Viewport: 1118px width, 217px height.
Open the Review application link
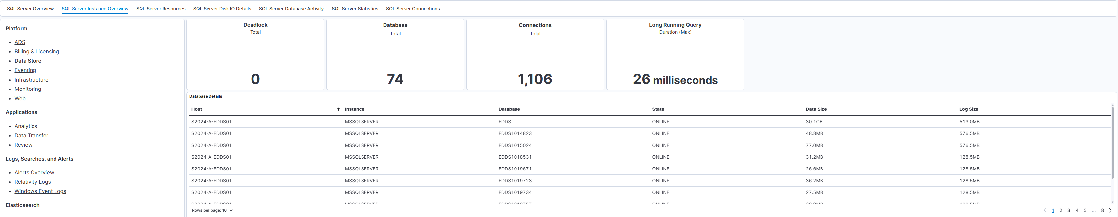coord(23,145)
